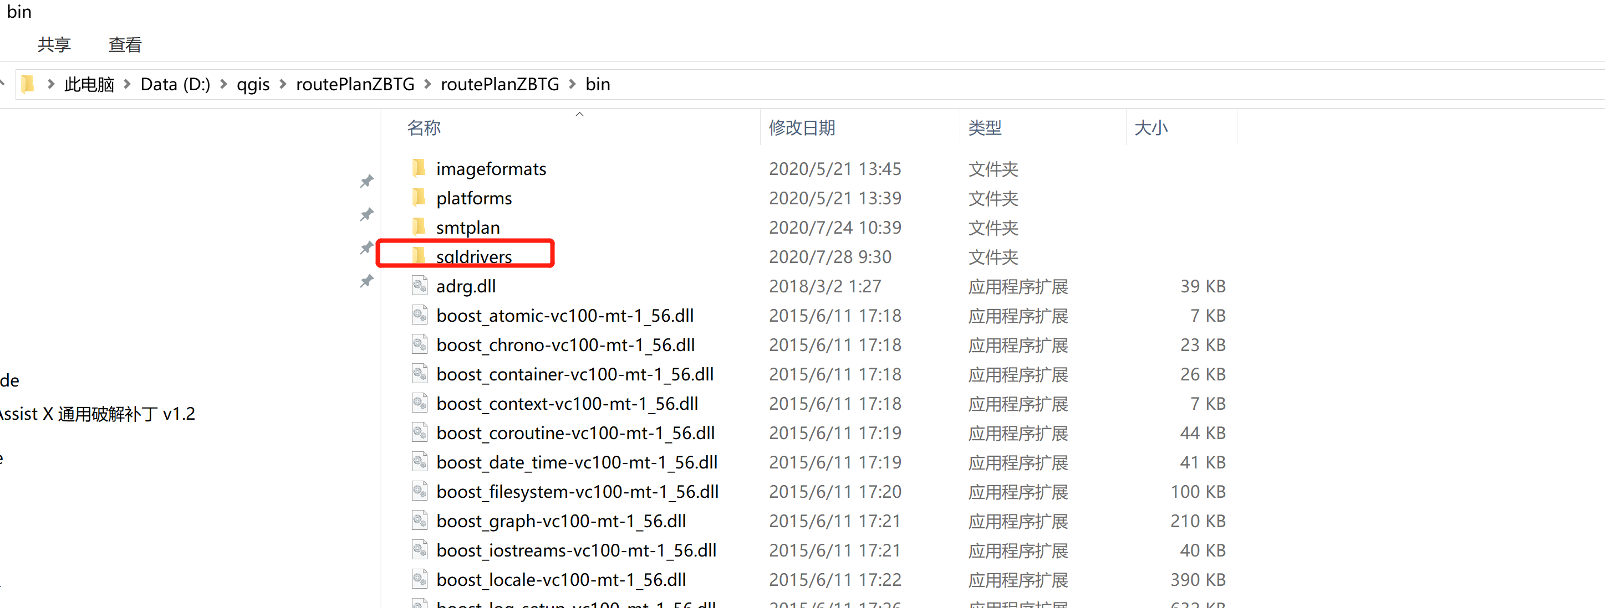Open the platforms folder icon
Image resolution: width=1605 pixels, height=608 pixels.
coord(419,197)
